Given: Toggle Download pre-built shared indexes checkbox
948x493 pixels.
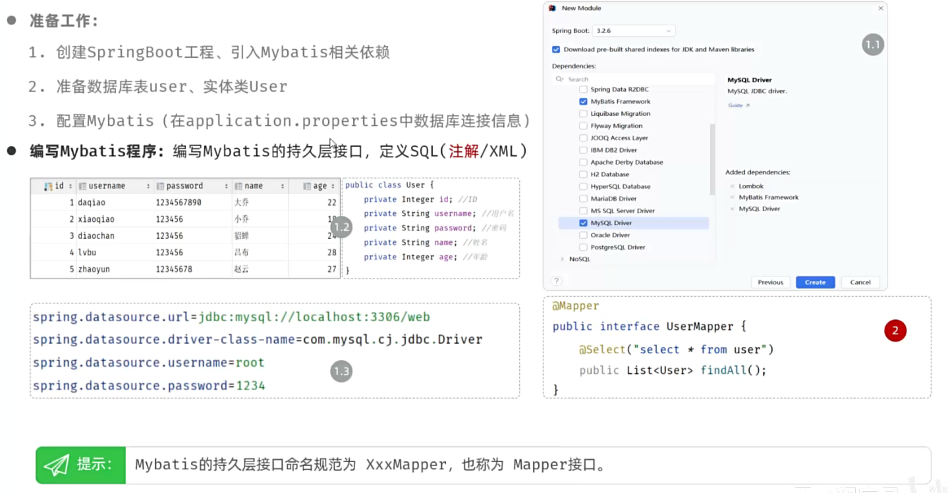Looking at the screenshot, I should click(x=556, y=49).
